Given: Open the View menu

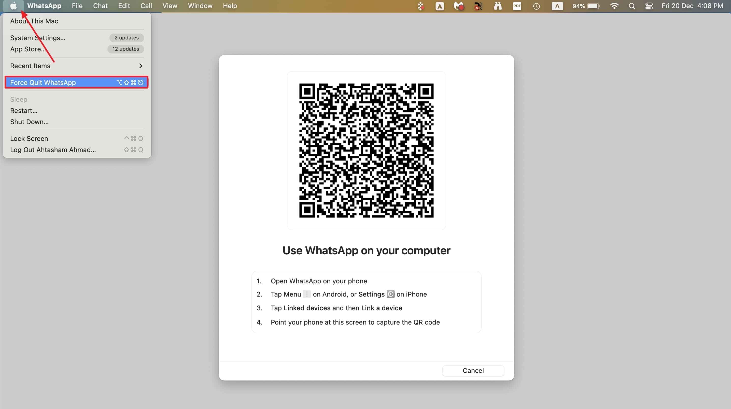Looking at the screenshot, I should click(x=170, y=6).
